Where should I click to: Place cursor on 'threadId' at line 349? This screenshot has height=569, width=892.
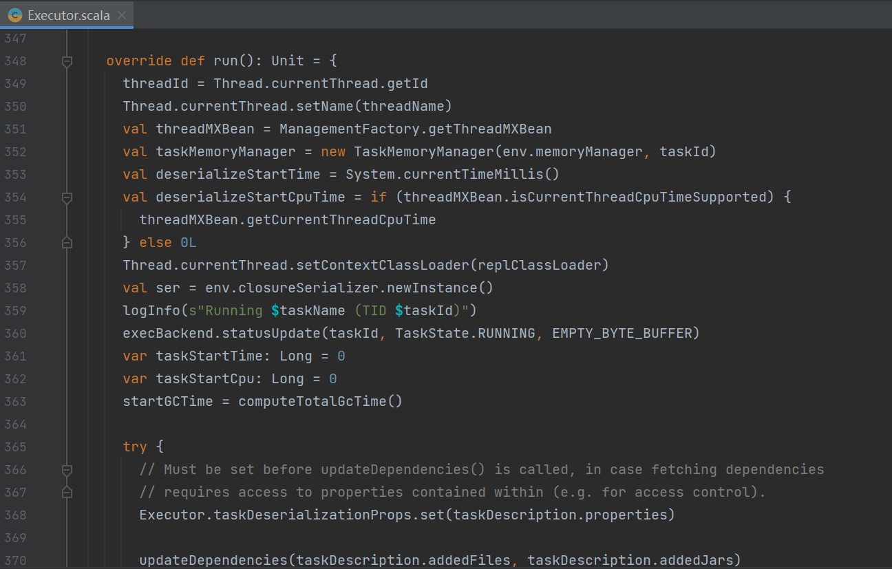156,83
